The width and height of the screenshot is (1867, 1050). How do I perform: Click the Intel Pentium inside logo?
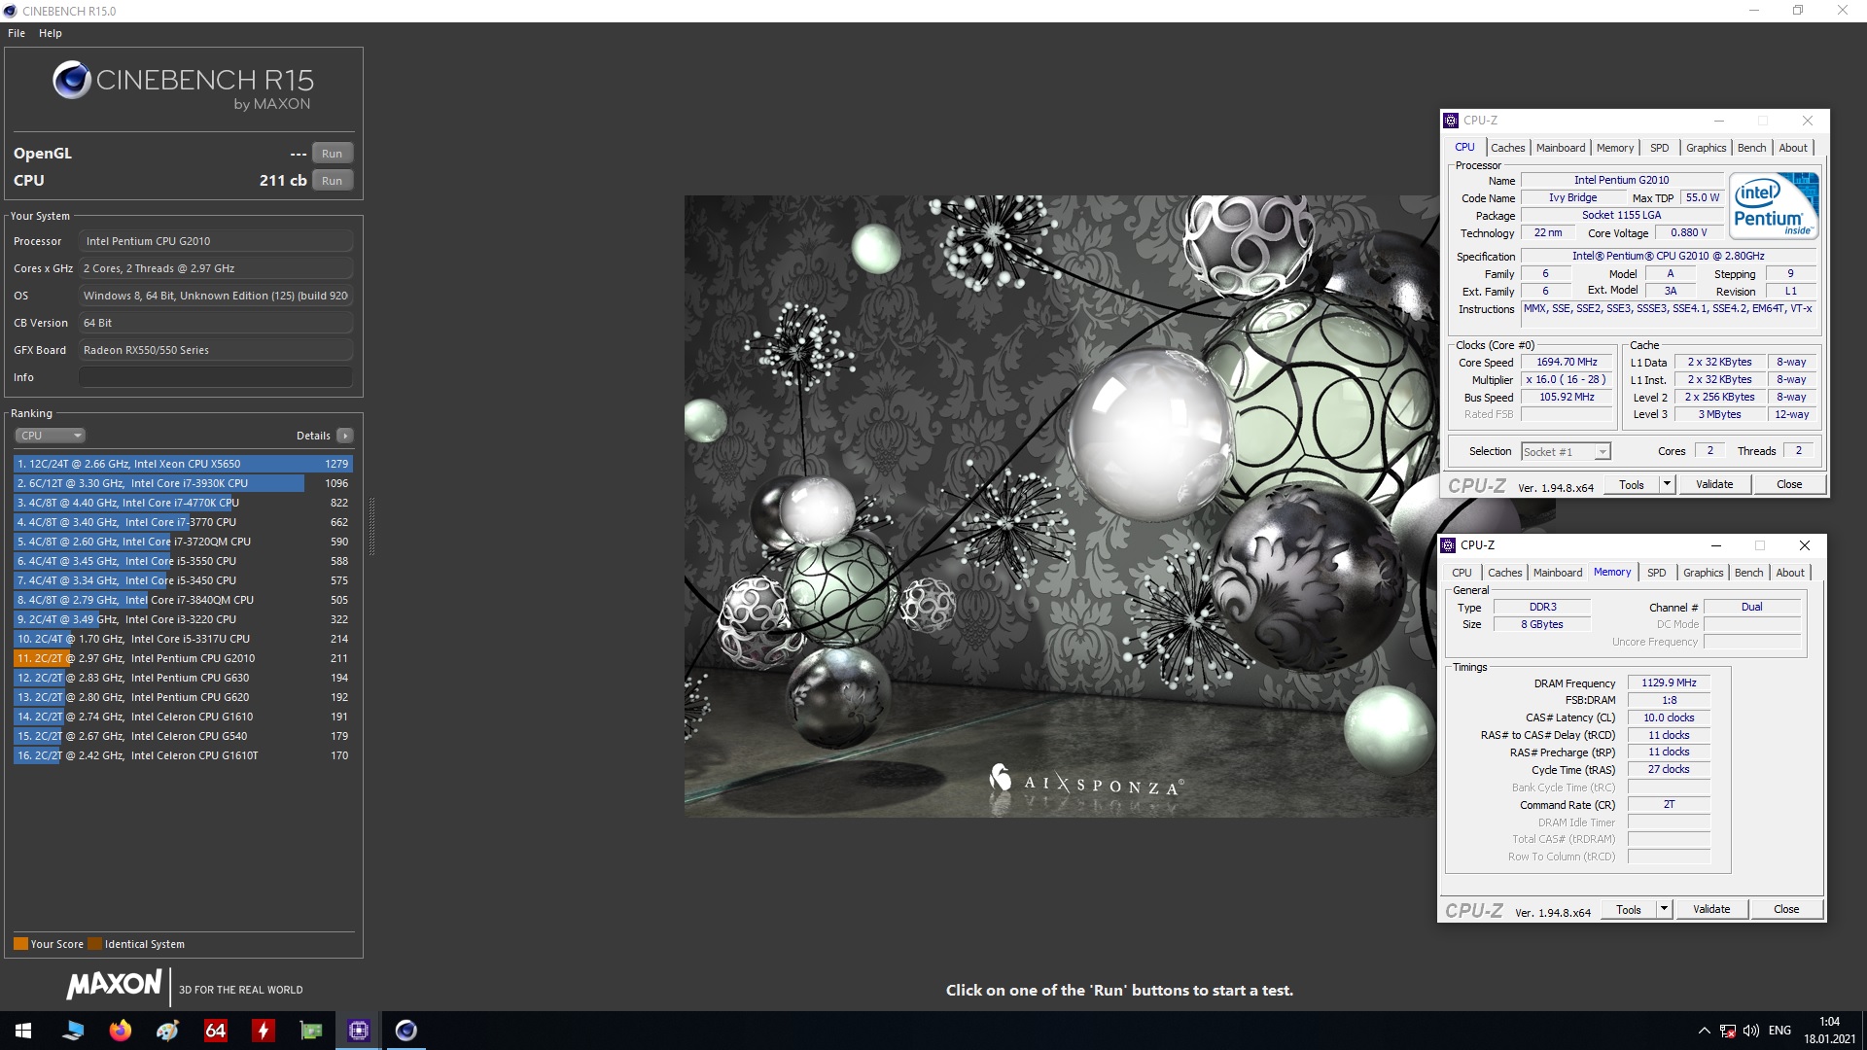coord(1774,206)
